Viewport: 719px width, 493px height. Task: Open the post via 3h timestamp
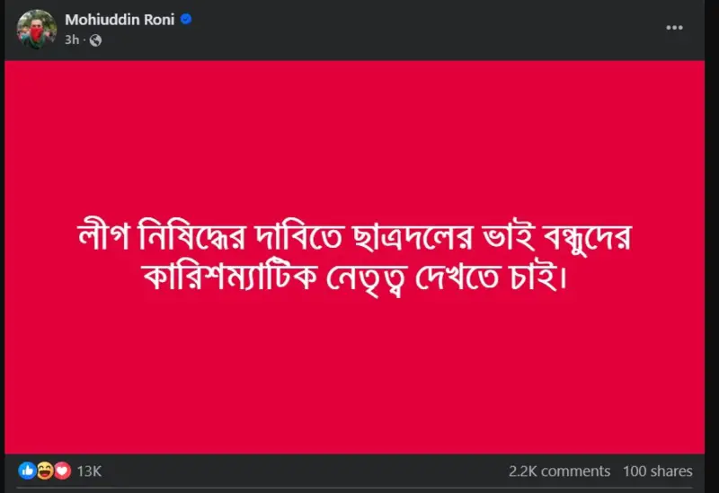click(x=72, y=40)
